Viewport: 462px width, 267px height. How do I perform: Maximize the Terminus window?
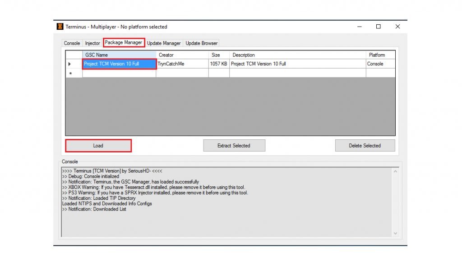click(379, 27)
